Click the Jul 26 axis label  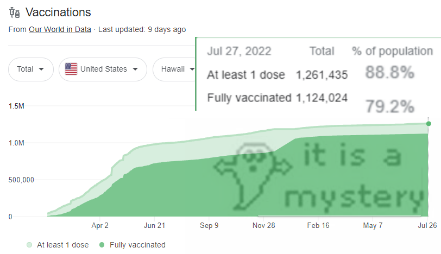pyautogui.click(x=427, y=225)
